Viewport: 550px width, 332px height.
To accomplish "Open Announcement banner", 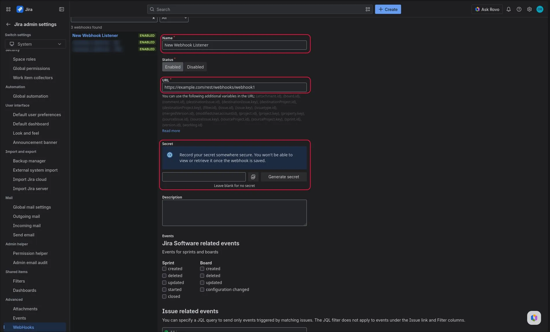I will click(35, 142).
